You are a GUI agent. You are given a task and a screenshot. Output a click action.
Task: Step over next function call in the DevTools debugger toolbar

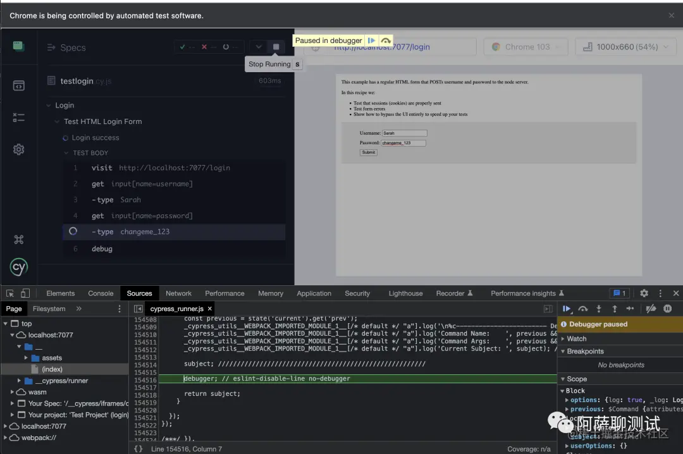[583, 309]
